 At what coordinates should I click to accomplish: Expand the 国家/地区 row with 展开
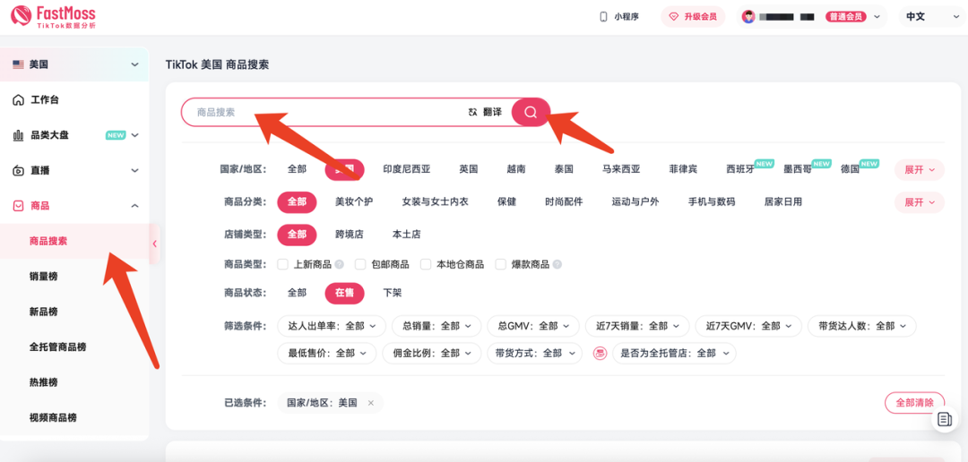(x=920, y=169)
